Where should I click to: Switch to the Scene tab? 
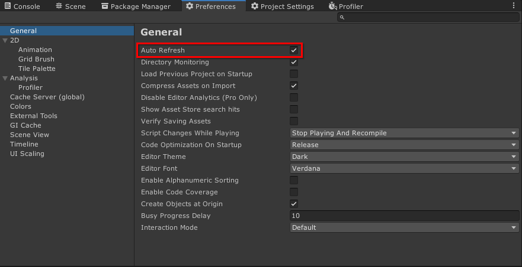(71, 6)
